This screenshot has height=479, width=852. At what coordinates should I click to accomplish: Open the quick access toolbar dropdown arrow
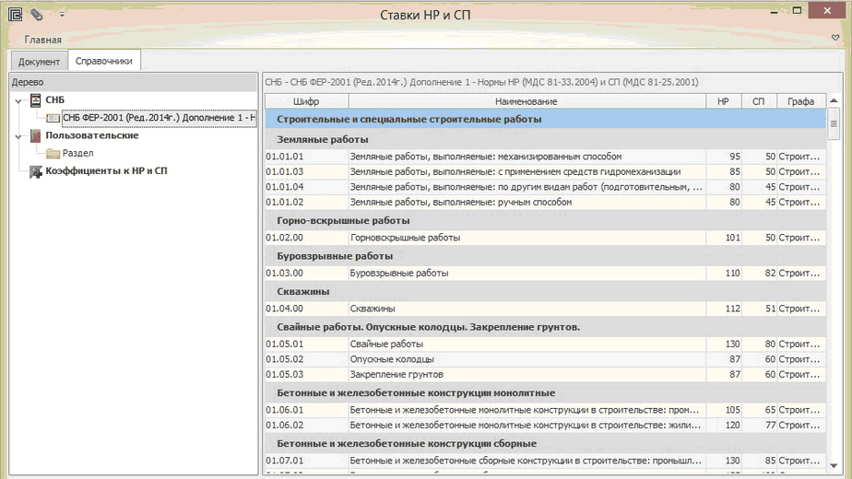[x=62, y=14]
